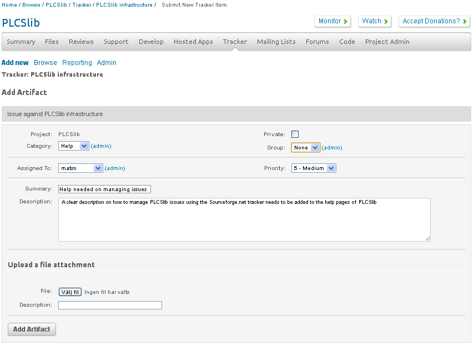This screenshot has height=345, width=474.
Task: Click the 'Upload a file attachment' heading
Action: (x=52, y=265)
